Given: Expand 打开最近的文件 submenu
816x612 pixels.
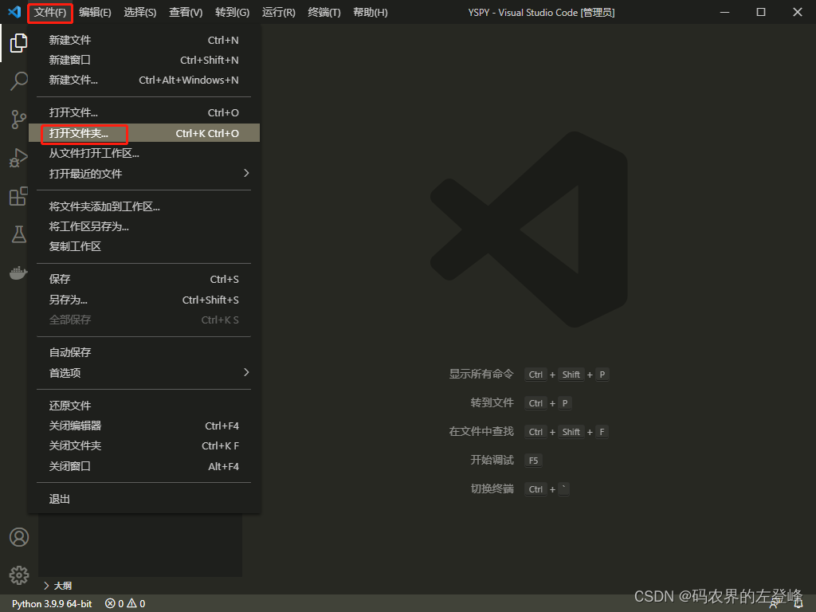Looking at the screenshot, I should 144,174.
